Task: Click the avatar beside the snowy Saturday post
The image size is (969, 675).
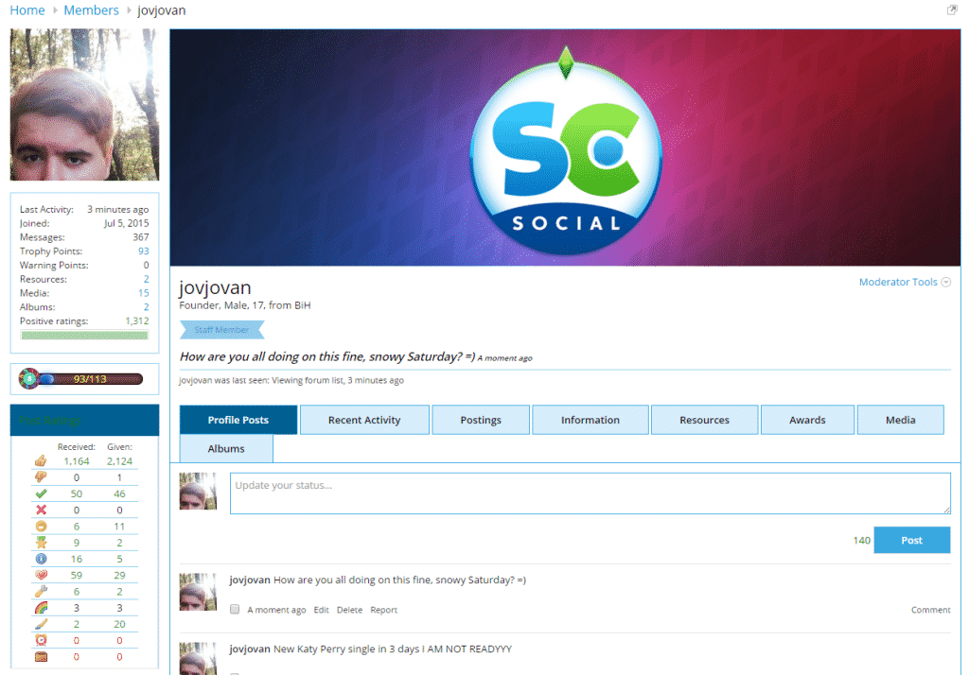Action: [x=198, y=592]
